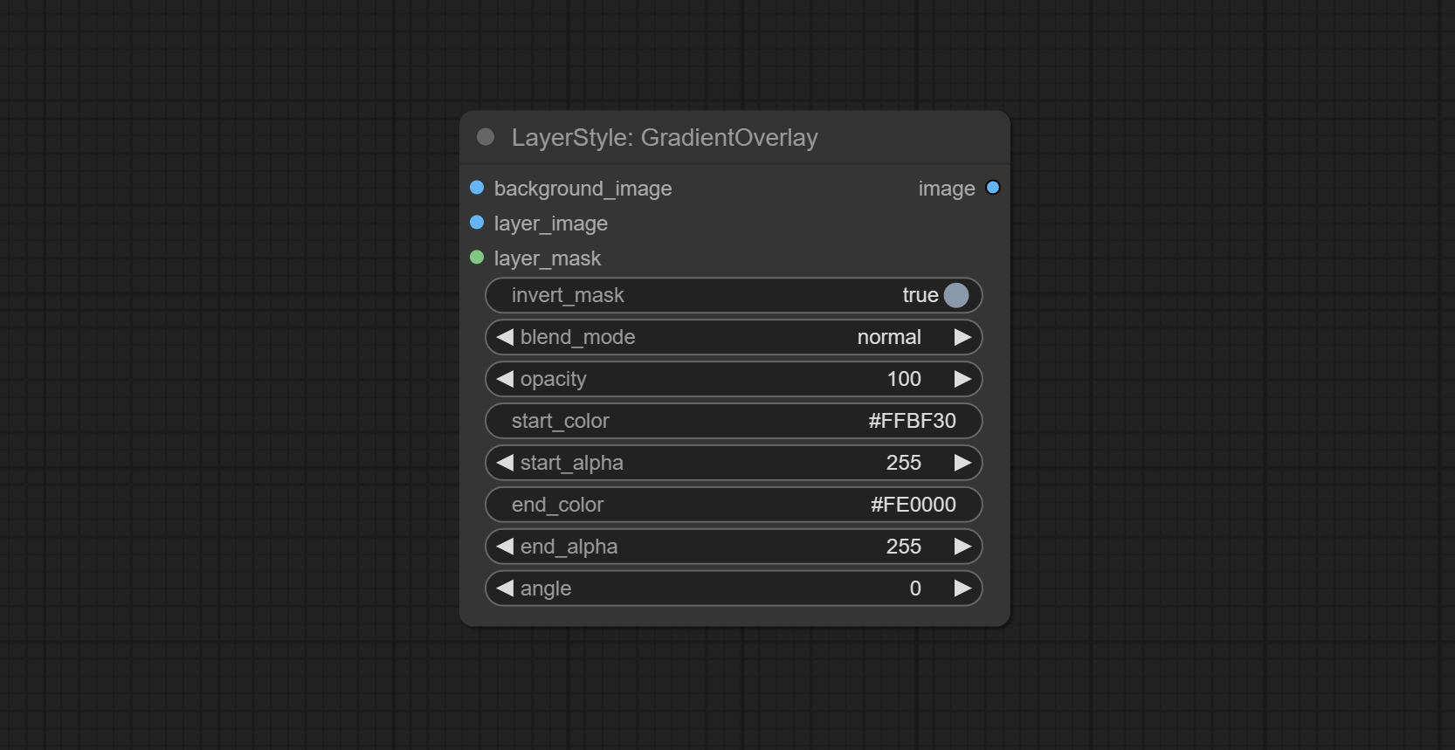Increase end_alpha with right arrow

coord(962,547)
